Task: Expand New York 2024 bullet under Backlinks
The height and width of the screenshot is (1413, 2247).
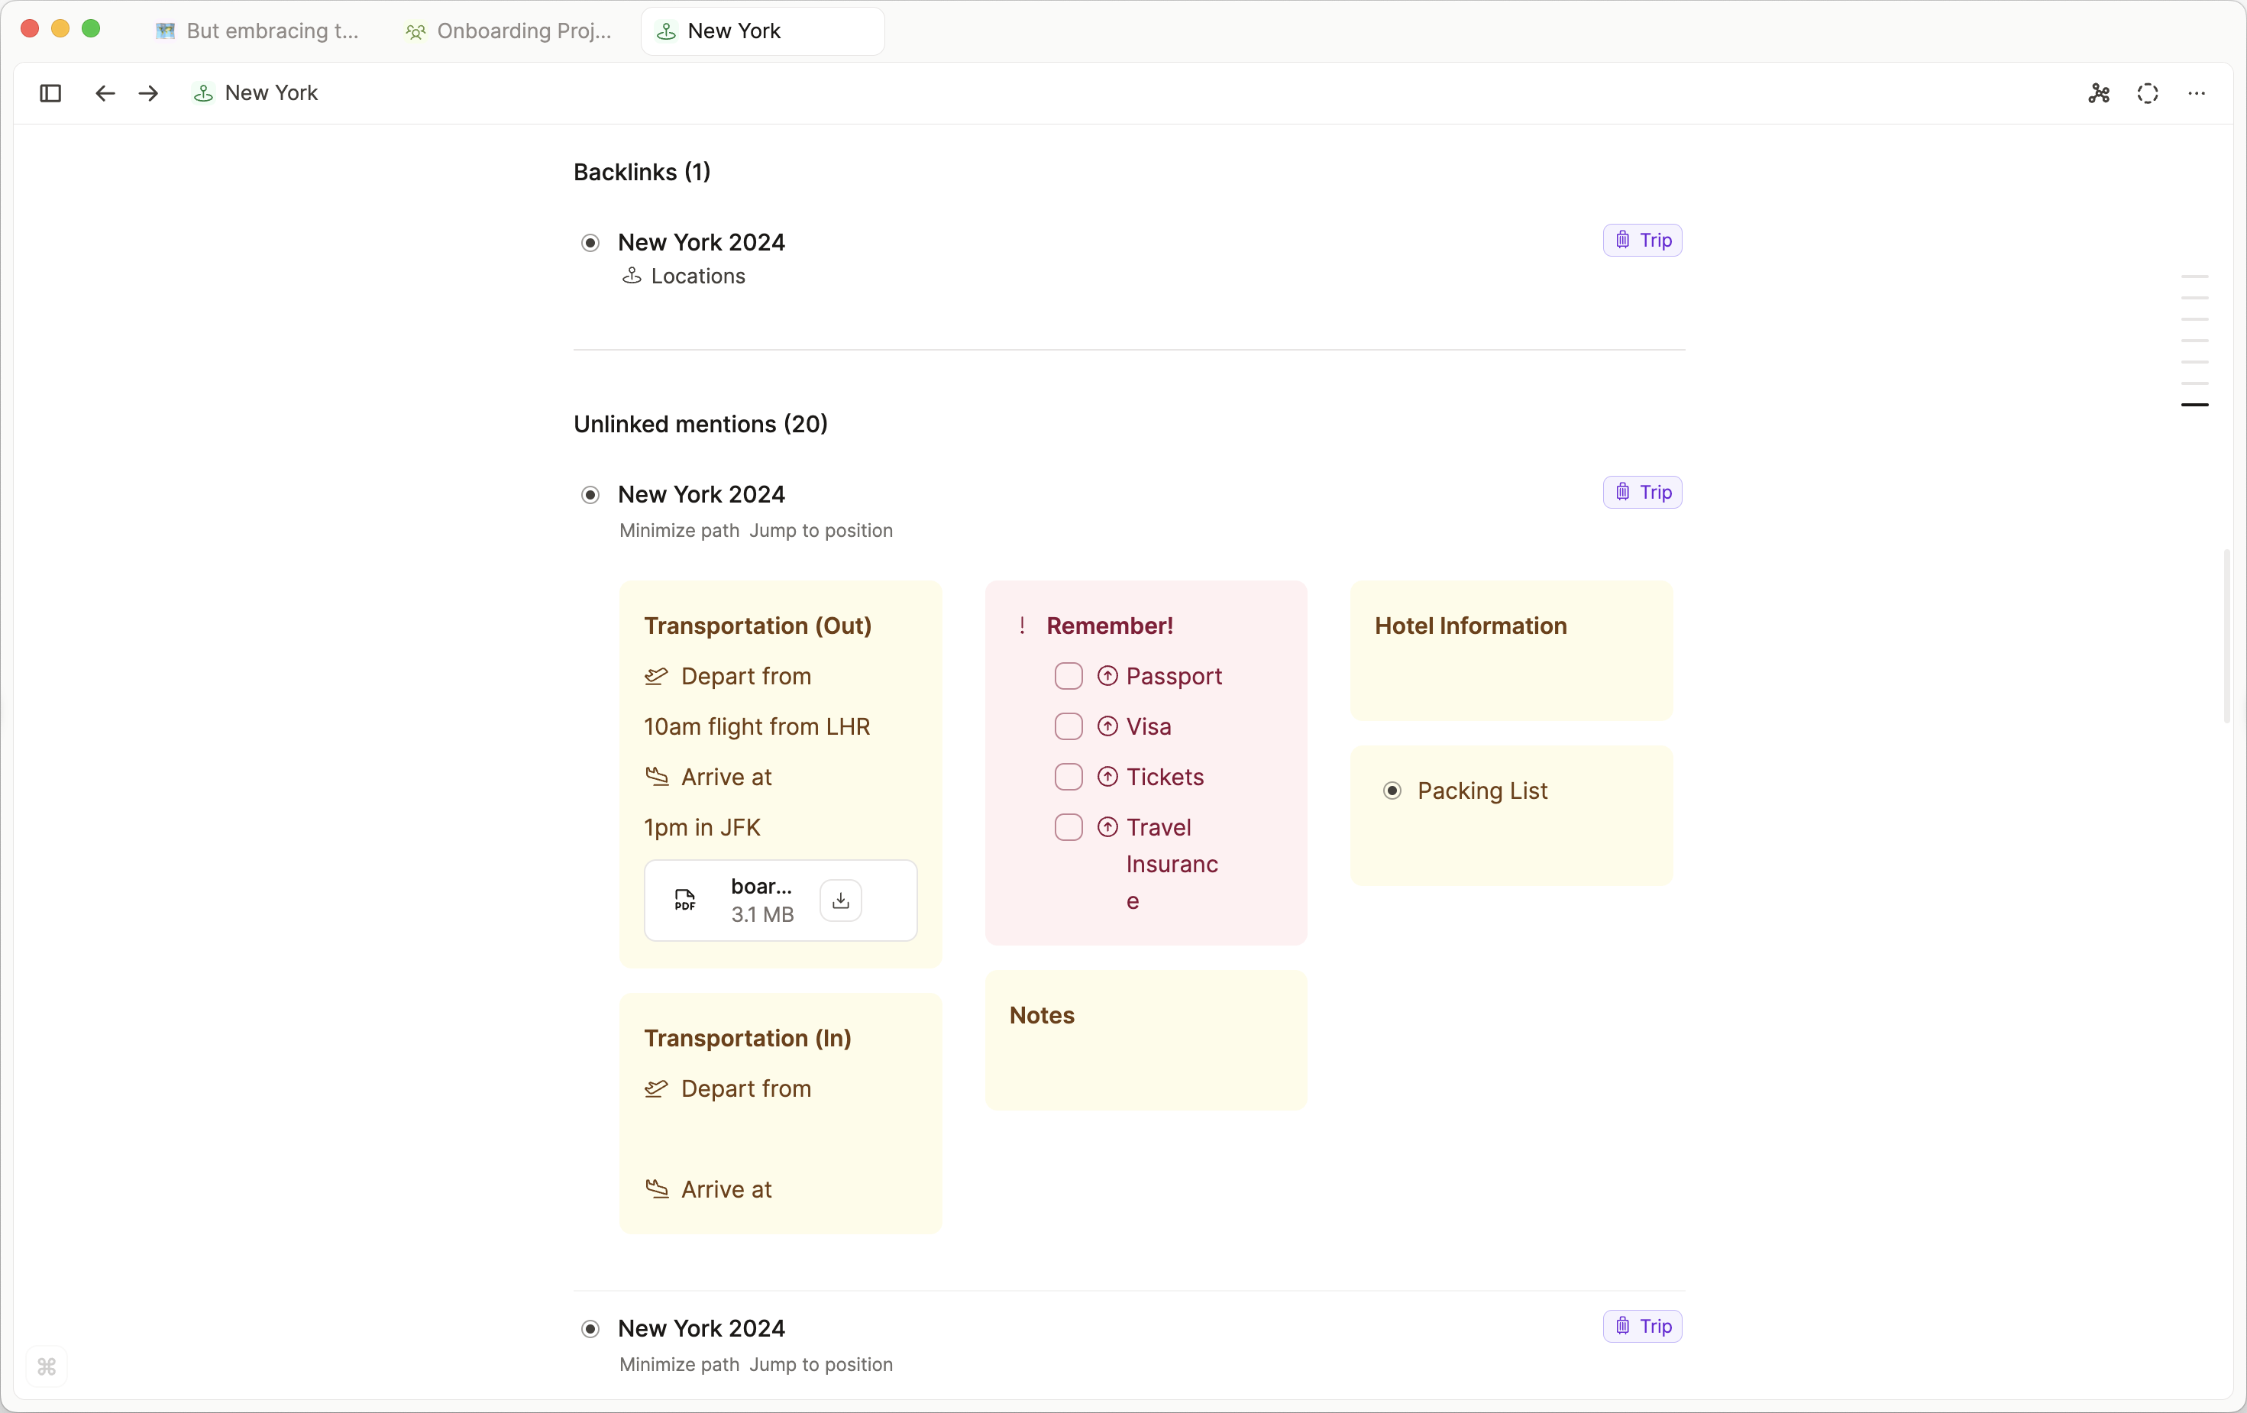Action: pos(590,243)
